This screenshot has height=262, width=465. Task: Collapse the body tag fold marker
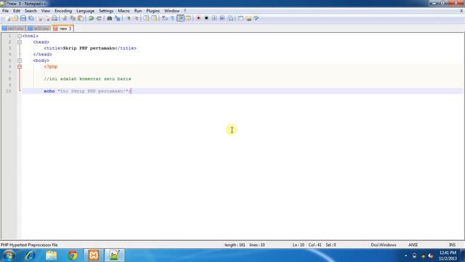coord(20,60)
